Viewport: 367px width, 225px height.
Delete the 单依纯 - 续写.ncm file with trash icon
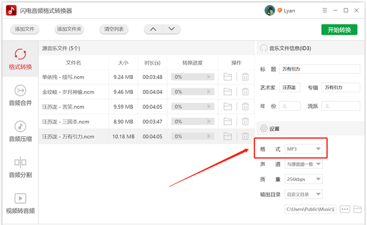pyautogui.click(x=245, y=76)
